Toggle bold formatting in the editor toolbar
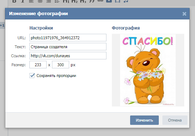Viewport: 195px width, 136px height. (14, 1)
